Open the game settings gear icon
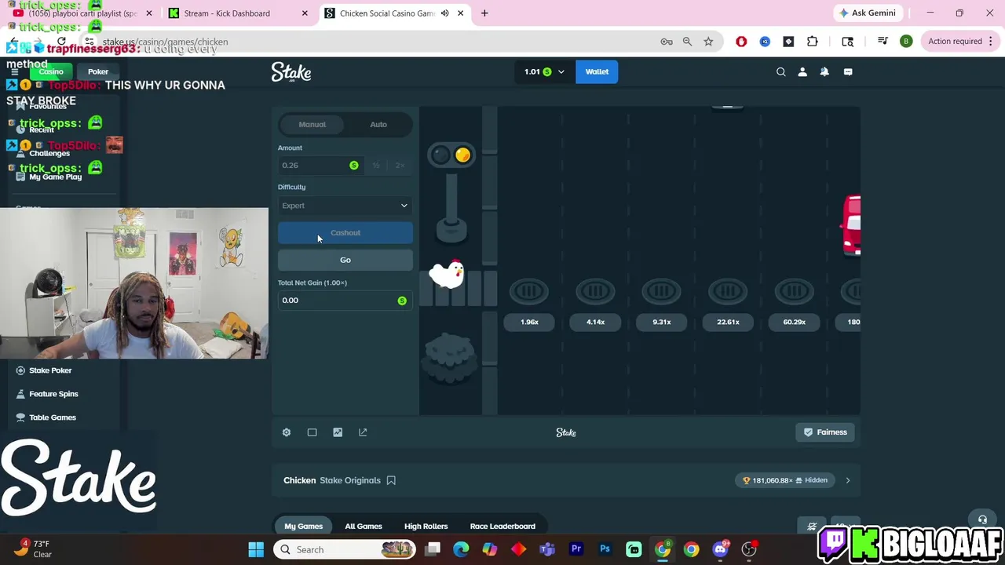1005x565 pixels. click(287, 432)
